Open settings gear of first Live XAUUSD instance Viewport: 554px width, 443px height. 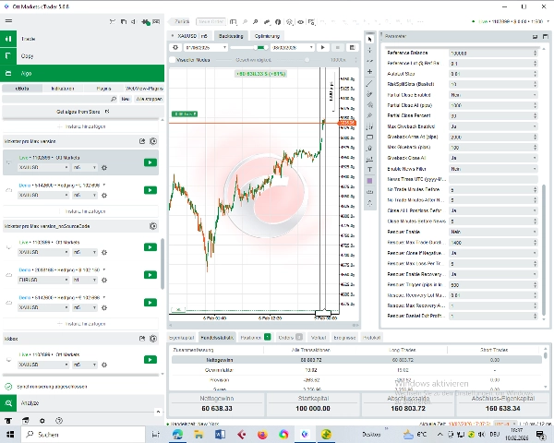coord(104,167)
